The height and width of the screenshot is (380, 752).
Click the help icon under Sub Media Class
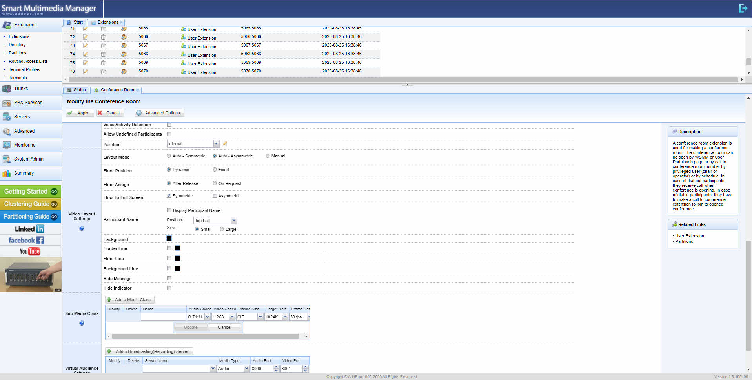click(82, 323)
